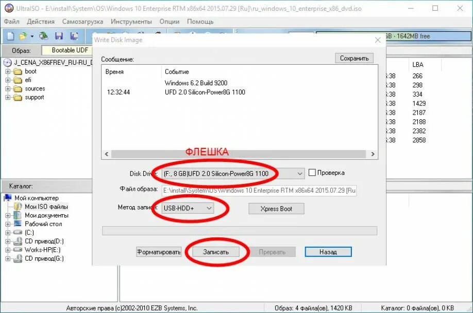Click the message log left scroll arrow

tap(107, 154)
